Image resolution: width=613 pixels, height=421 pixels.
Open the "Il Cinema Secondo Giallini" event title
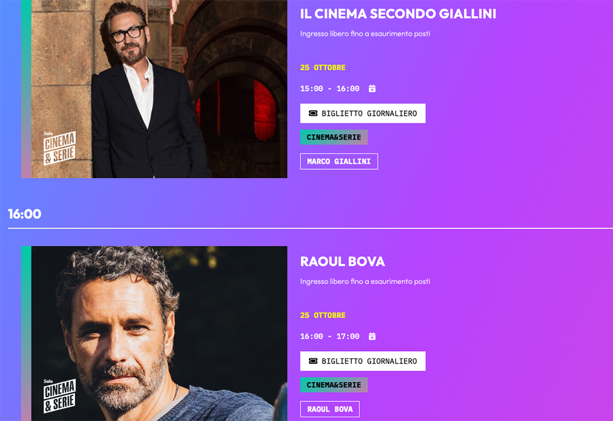point(398,13)
